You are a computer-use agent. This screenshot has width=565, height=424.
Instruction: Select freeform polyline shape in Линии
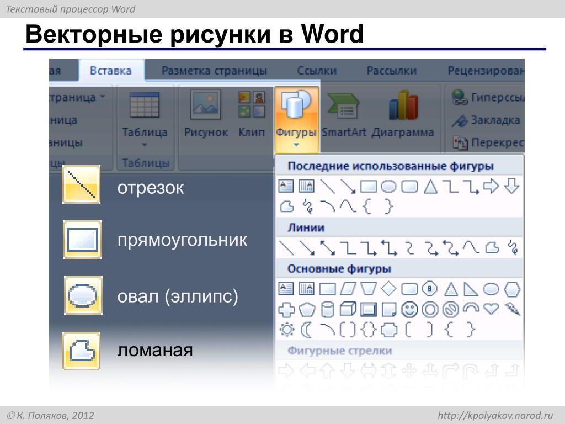pos(492,248)
